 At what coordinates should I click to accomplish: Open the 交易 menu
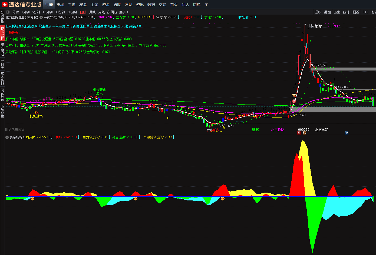click(163, 5)
